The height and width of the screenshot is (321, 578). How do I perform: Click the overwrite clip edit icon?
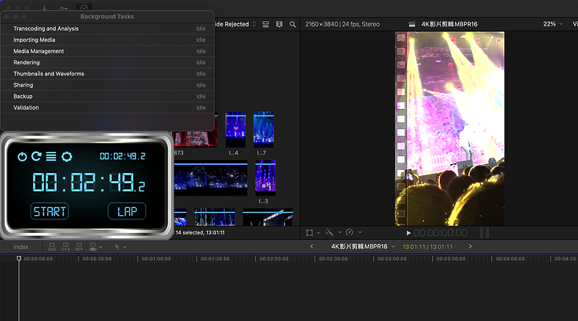click(92, 247)
